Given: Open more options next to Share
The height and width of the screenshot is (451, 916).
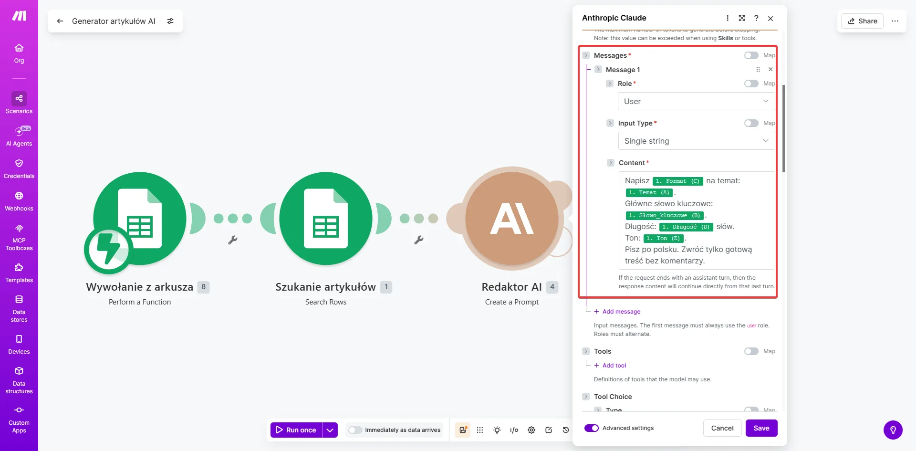Looking at the screenshot, I should [895, 21].
